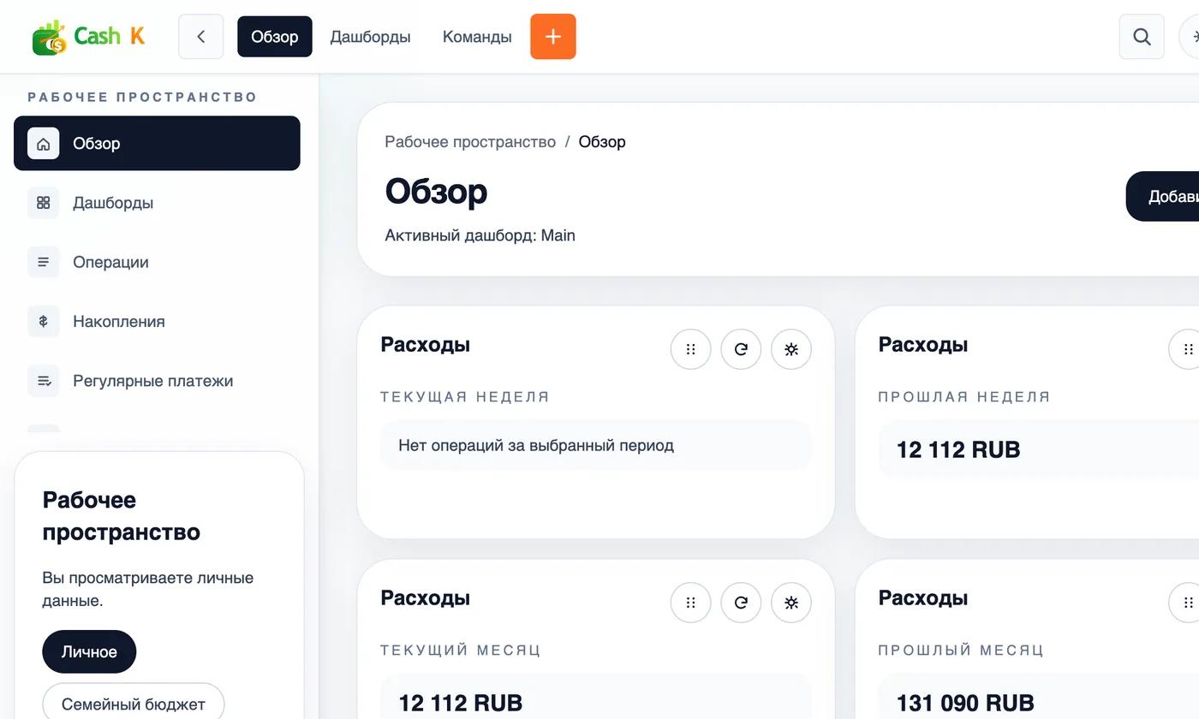Open the Команды top tab

pyautogui.click(x=477, y=37)
